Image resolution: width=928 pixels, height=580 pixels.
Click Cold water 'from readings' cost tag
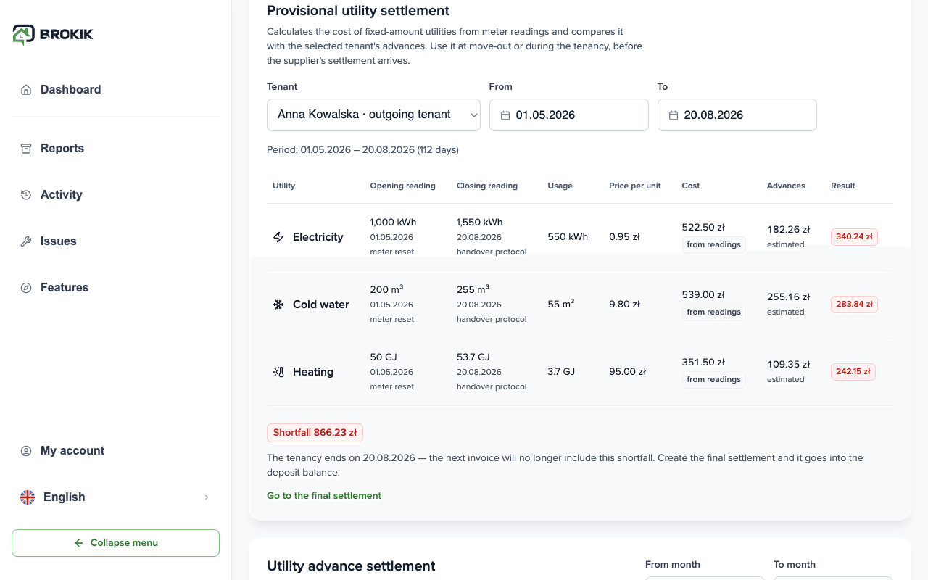click(713, 312)
